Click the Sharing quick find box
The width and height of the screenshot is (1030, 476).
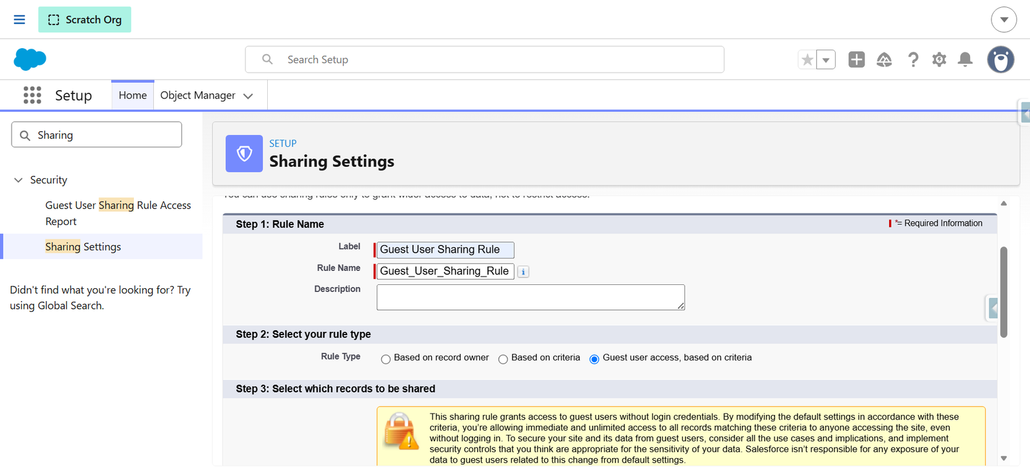coord(97,135)
